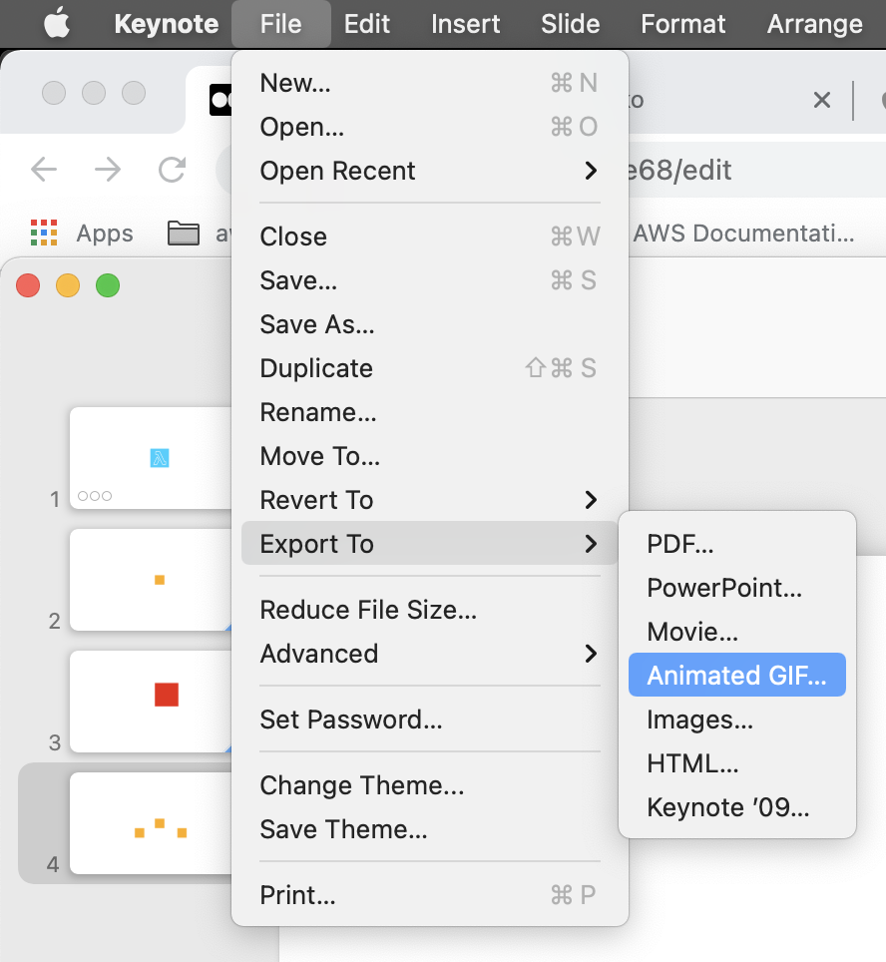Viewport: 886px width, 962px height.
Task: Export presentation to Keynote '09...
Action: pos(737,807)
